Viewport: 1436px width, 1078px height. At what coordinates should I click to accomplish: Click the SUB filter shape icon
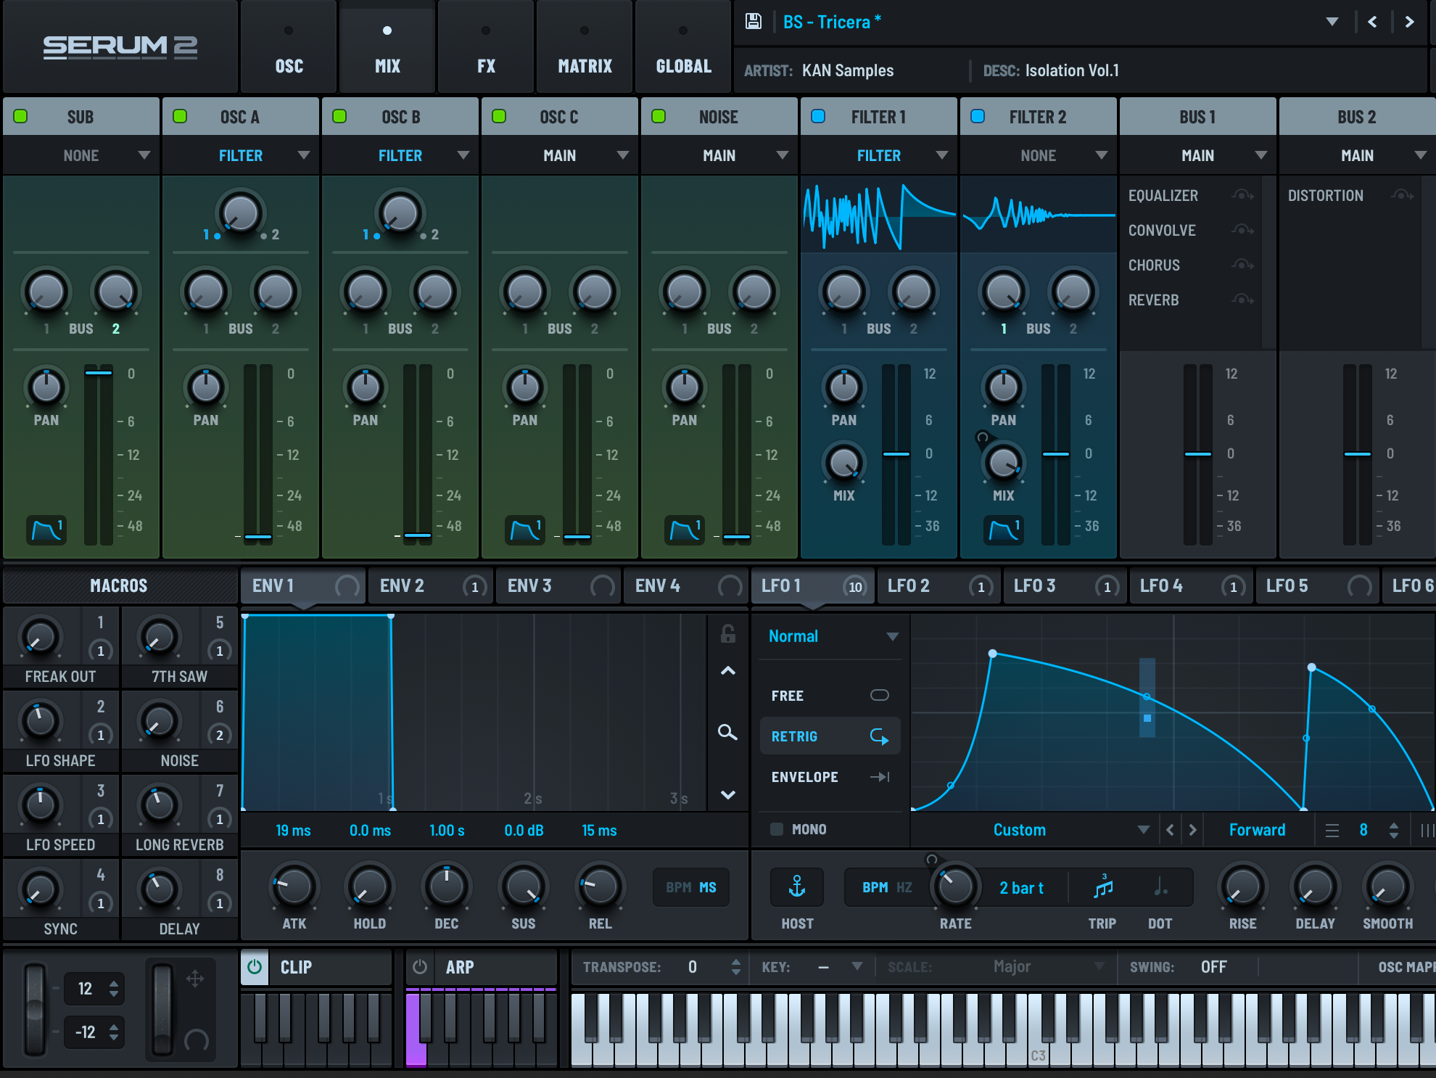tap(46, 530)
